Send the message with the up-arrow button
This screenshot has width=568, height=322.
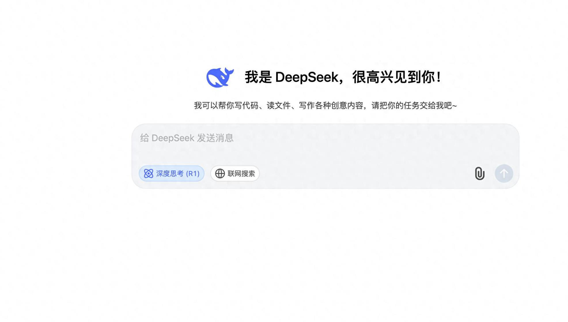click(504, 173)
